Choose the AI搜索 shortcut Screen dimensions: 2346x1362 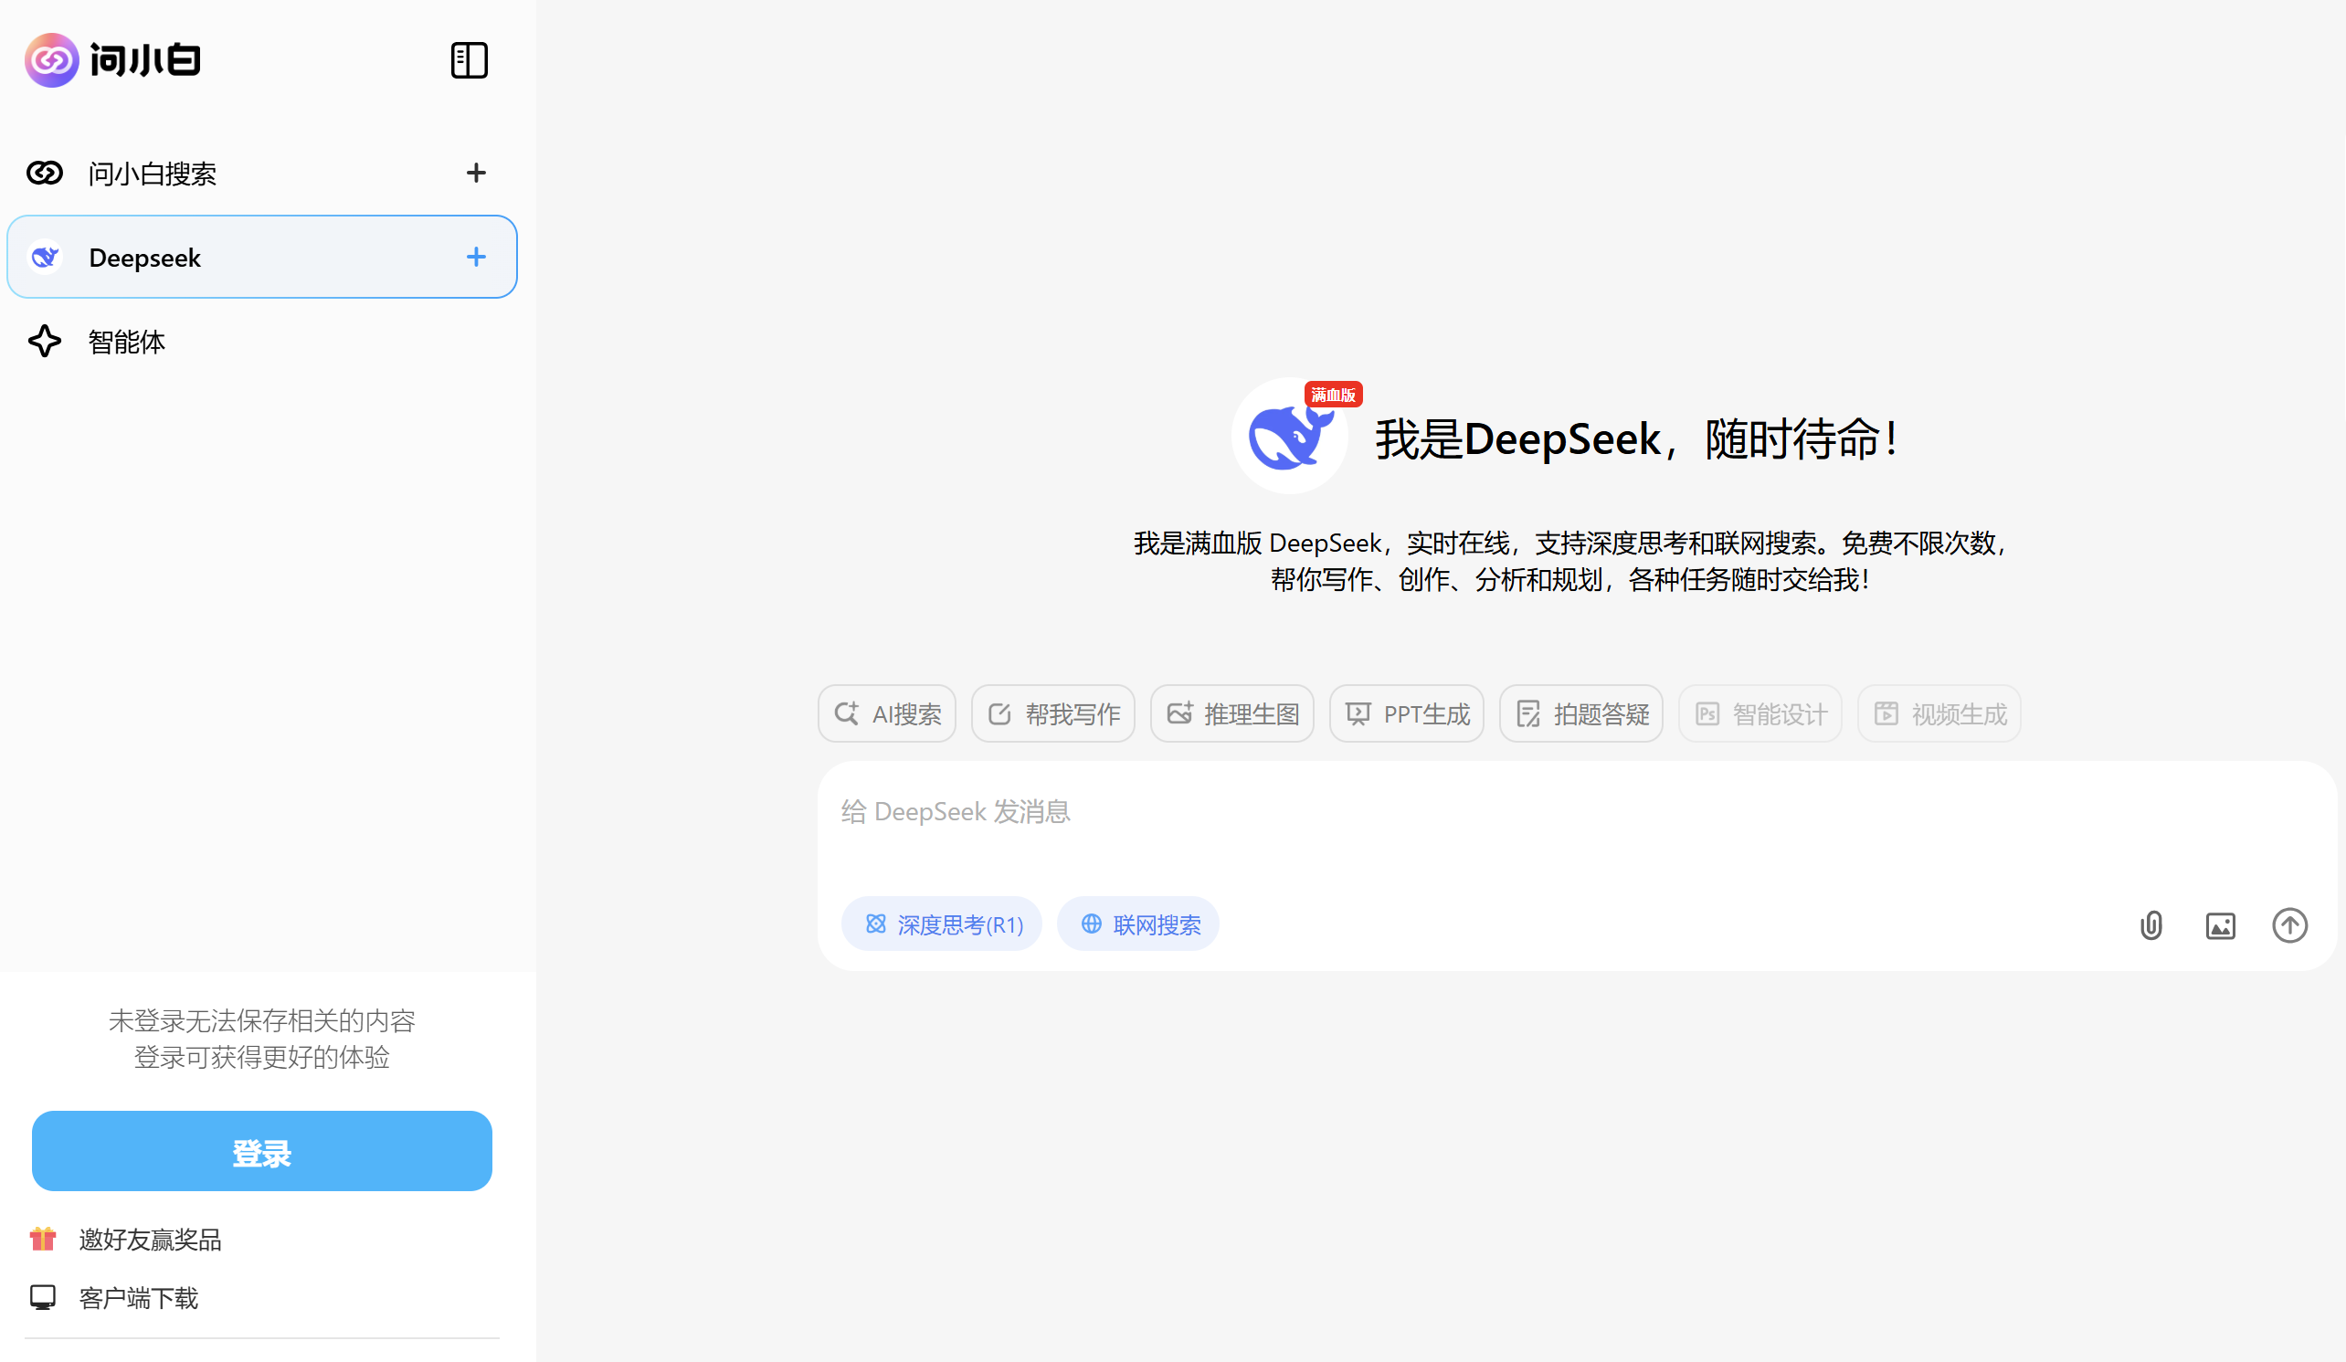point(886,714)
